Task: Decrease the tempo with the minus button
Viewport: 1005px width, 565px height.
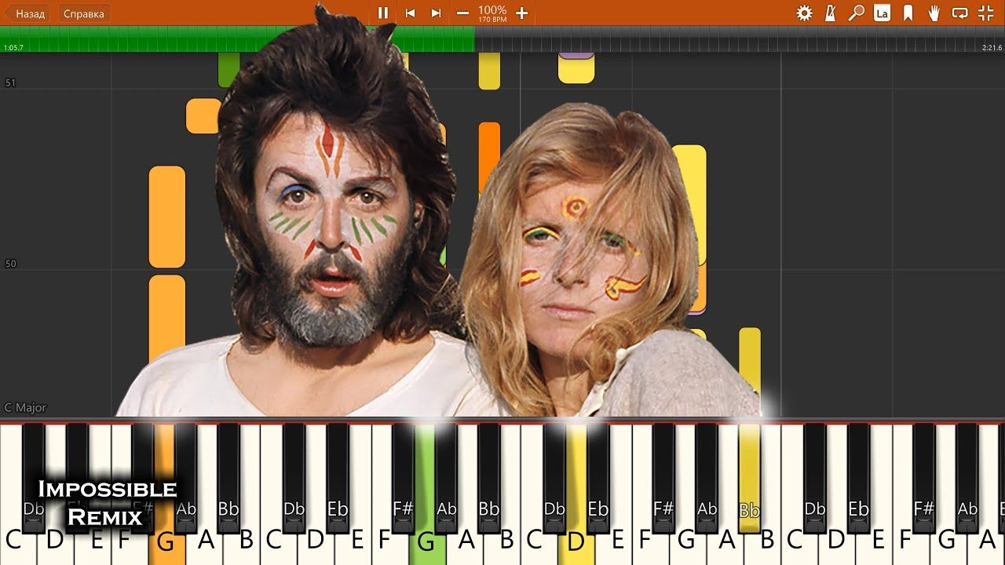Action: 462,13
